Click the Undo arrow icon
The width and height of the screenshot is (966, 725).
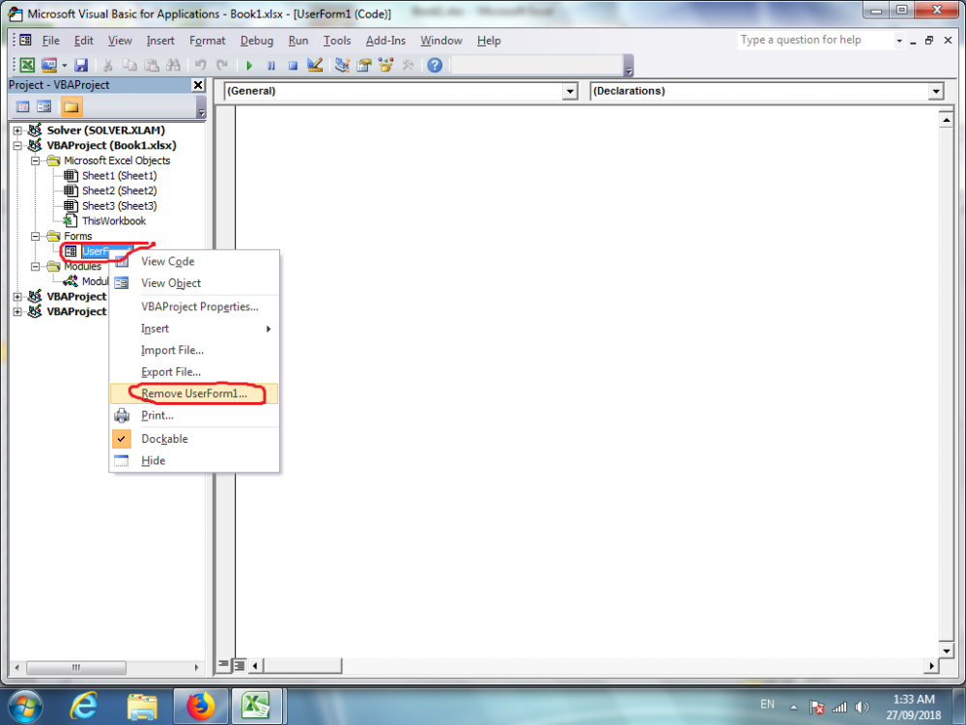pos(200,65)
